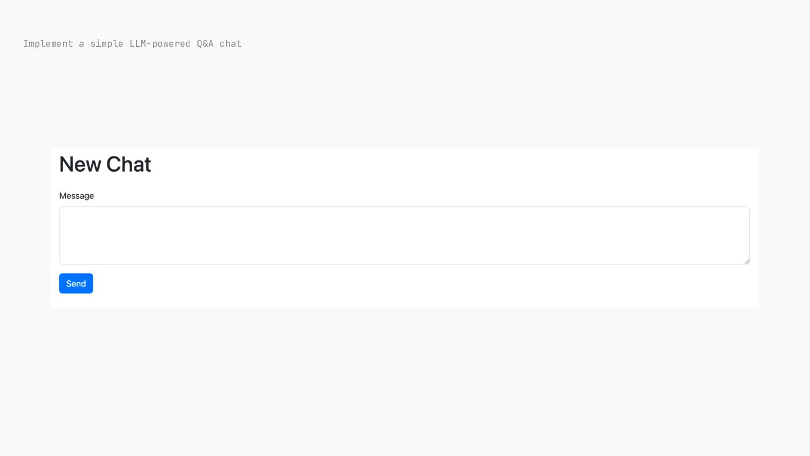Submit the chat form with Send
Viewport: 810px width, 456px height.
(x=76, y=283)
